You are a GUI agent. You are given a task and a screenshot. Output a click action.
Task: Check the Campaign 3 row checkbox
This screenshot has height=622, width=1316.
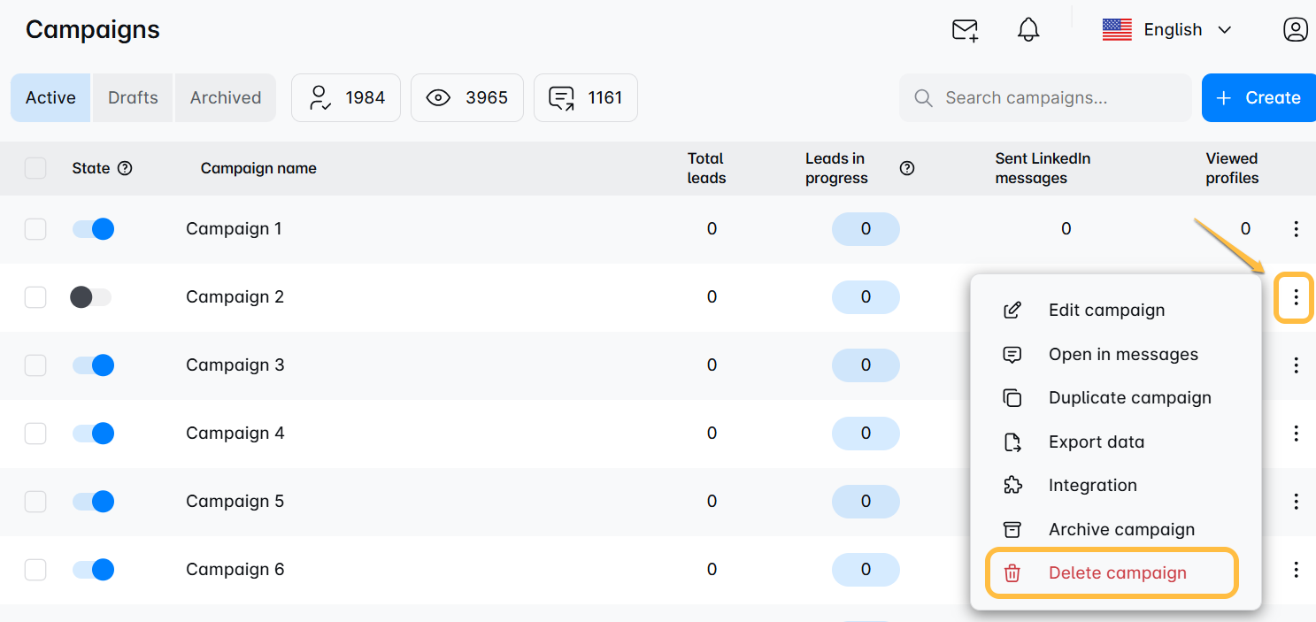pyautogui.click(x=35, y=365)
